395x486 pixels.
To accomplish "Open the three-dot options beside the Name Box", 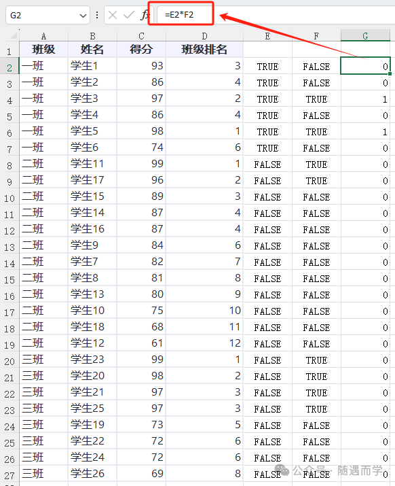I will [97, 15].
